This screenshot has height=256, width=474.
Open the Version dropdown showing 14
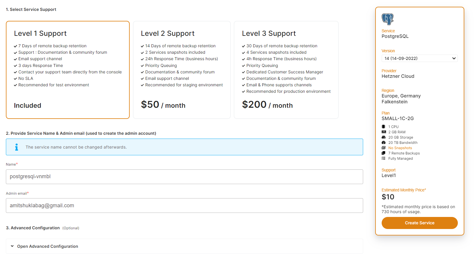(x=420, y=58)
